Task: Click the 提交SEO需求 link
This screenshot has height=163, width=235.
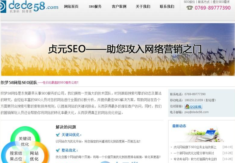Action: [221, 2]
